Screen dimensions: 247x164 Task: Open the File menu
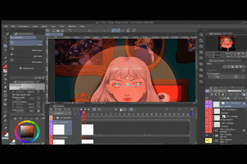point(6,26)
